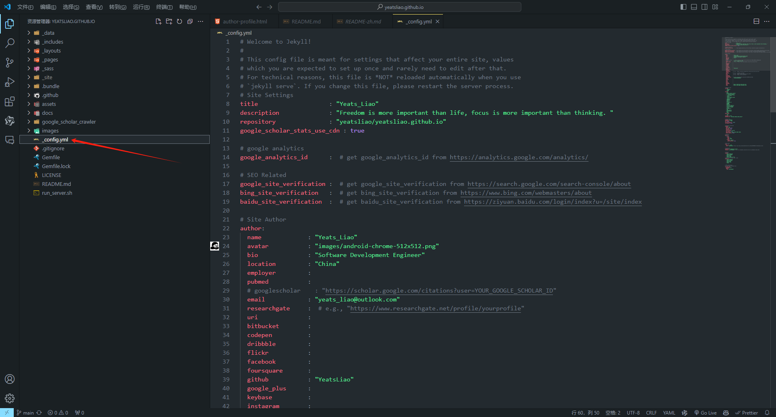Open the analytics.google.com link on line 14
Image resolution: width=776 pixels, height=417 pixels.
pyautogui.click(x=519, y=158)
